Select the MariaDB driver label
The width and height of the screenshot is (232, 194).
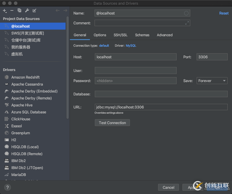click(19, 175)
